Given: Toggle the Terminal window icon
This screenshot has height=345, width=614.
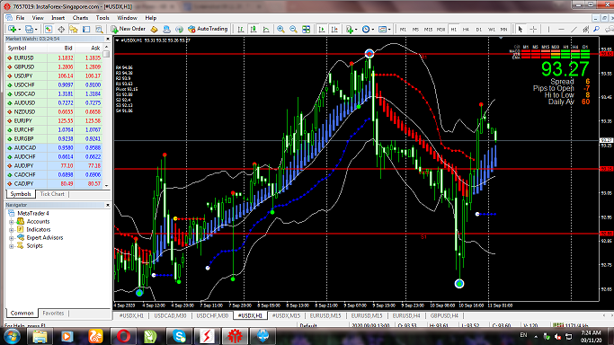Looking at the screenshot, I should 86,30.
